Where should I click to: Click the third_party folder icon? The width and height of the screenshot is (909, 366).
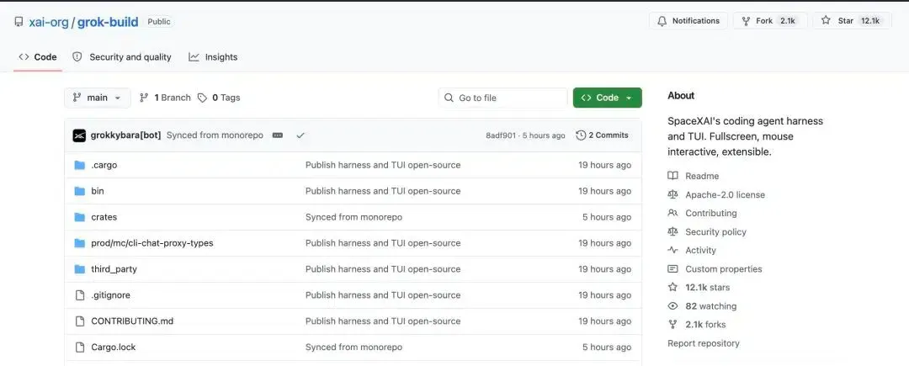click(x=80, y=269)
